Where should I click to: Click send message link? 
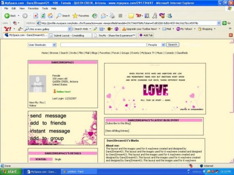click(x=48, y=116)
